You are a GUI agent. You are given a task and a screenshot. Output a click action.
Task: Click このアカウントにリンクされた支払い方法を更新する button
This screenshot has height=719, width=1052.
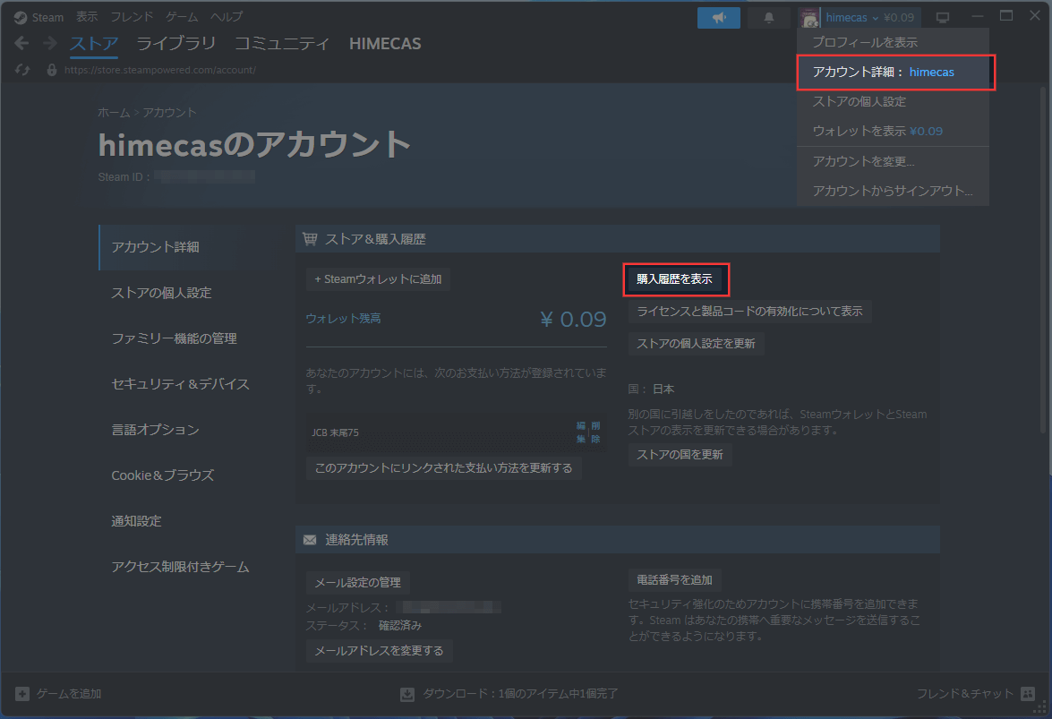click(x=443, y=468)
